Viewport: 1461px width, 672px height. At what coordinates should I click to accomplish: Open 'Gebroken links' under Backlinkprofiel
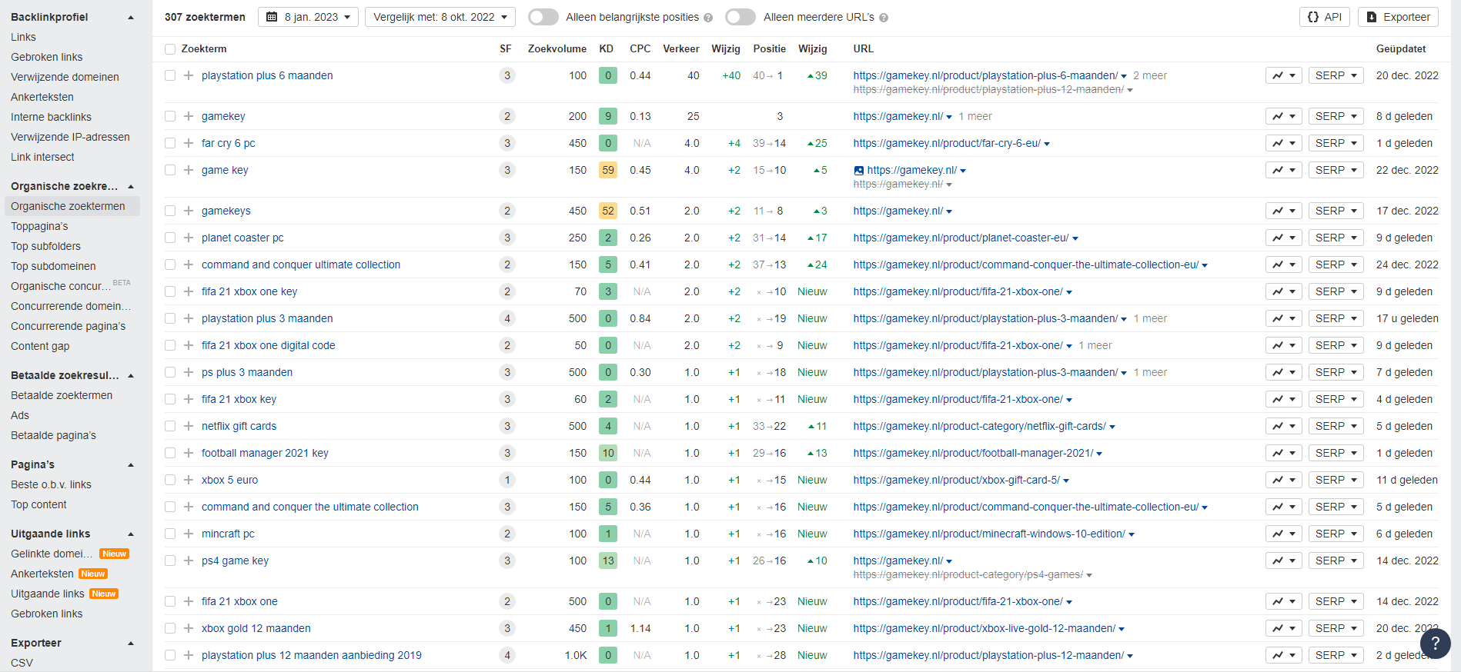tap(46, 57)
